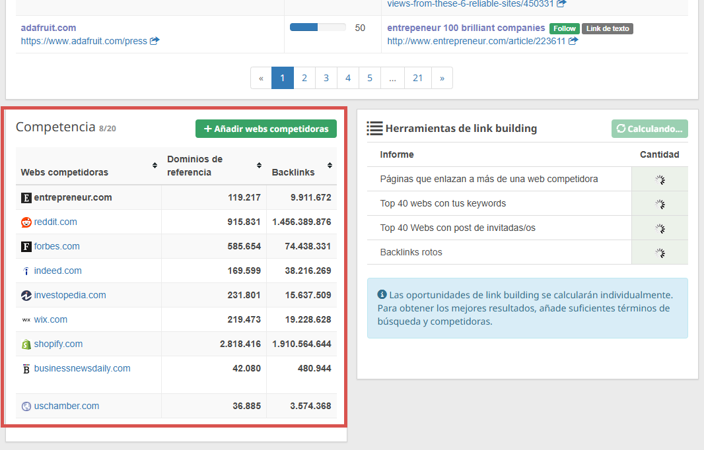
Task: Click the shopify.com favicon icon
Action: (x=26, y=344)
